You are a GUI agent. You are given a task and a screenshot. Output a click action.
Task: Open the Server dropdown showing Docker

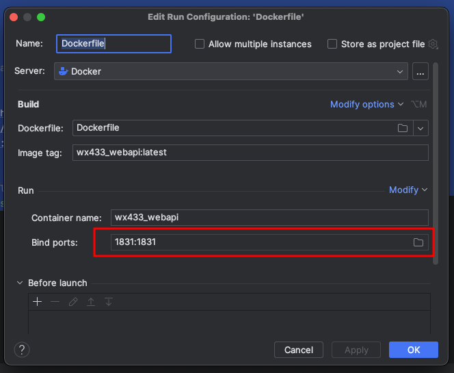click(x=231, y=71)
